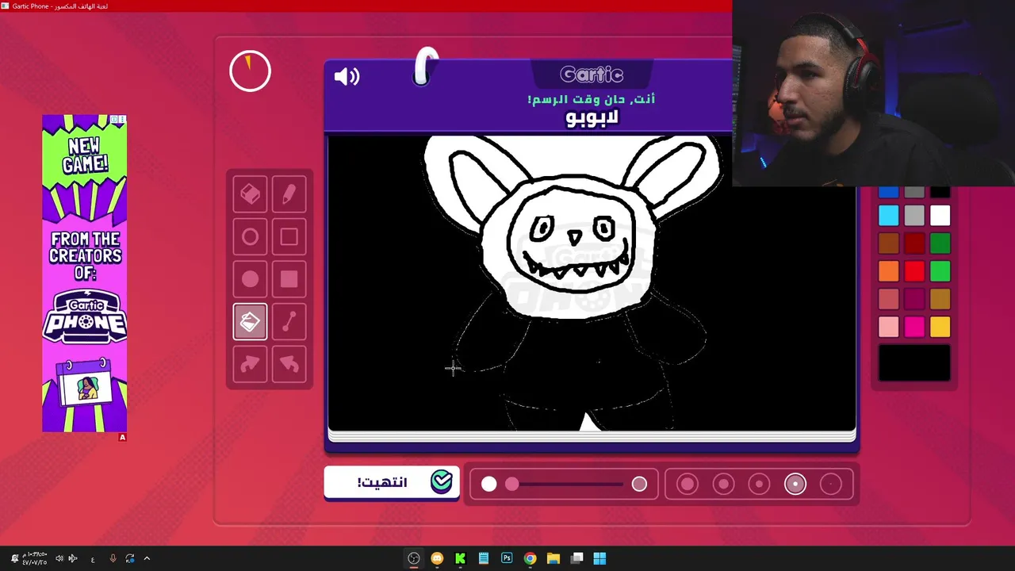Set opacity to maximum slider end
The image size is (1015, 571).
[639, 484]
